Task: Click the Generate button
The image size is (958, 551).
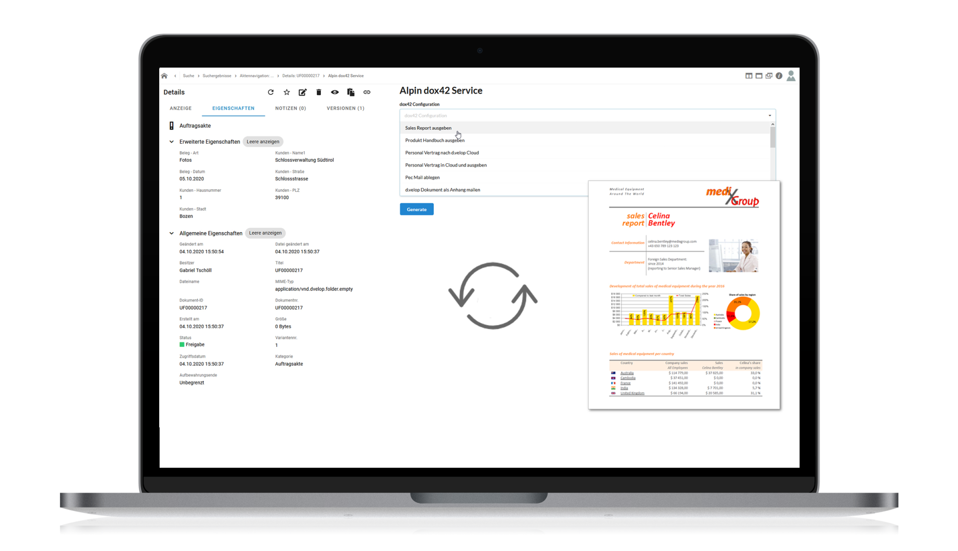Action: coord(416,209)
